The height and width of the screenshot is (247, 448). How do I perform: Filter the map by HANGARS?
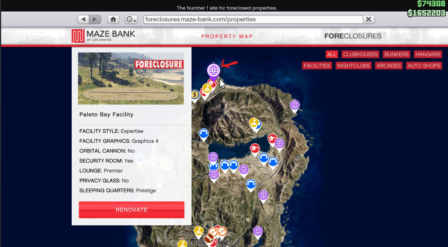tap(428, 54)
